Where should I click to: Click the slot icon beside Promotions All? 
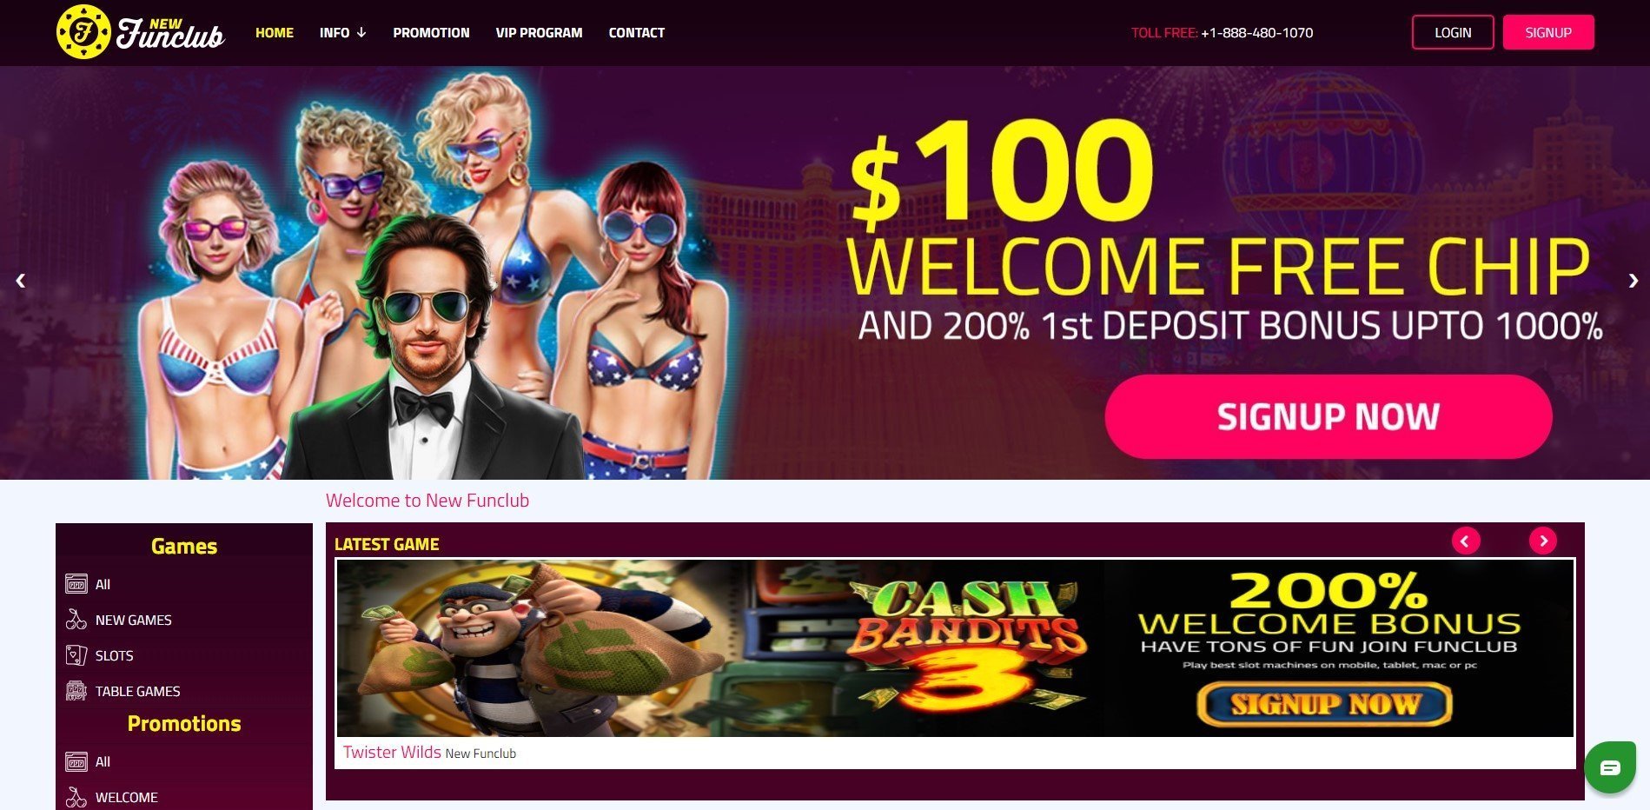[76, 761]
